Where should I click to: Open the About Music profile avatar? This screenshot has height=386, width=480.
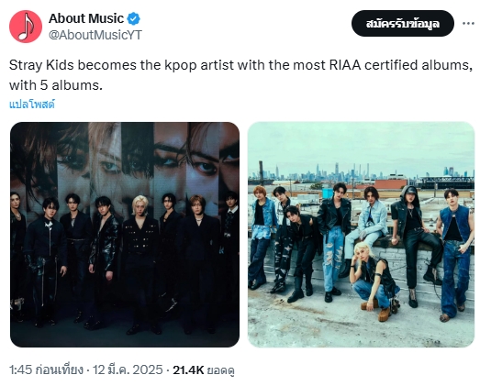point(26,27)
